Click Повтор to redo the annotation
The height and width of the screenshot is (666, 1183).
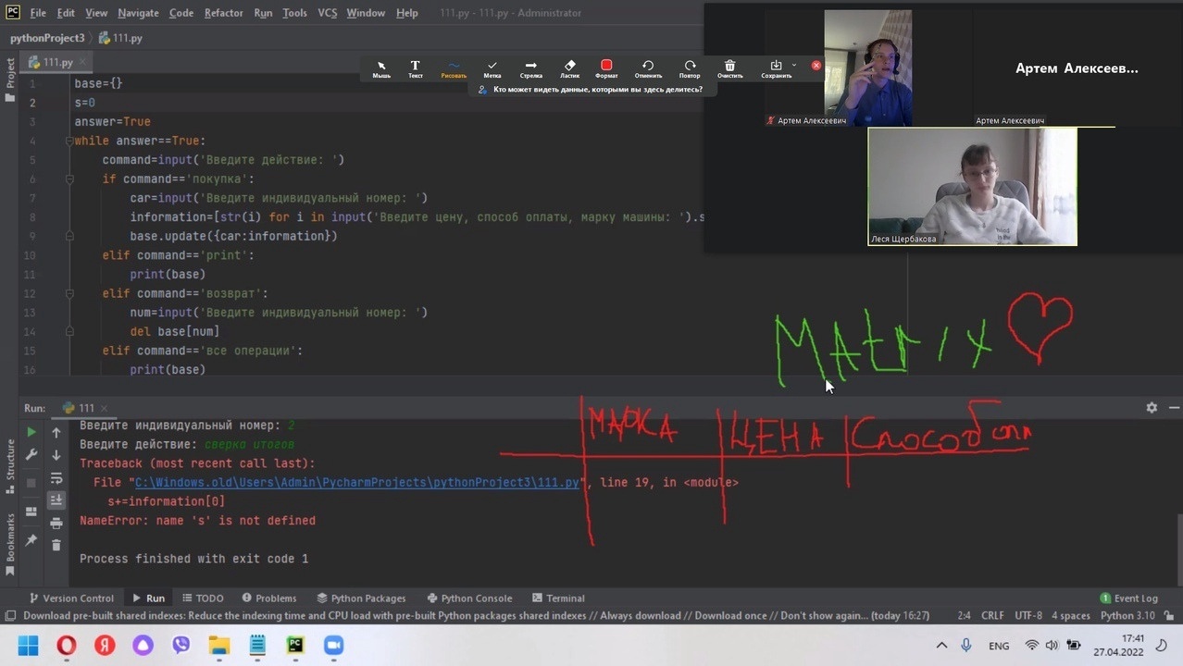pos(690,69)
